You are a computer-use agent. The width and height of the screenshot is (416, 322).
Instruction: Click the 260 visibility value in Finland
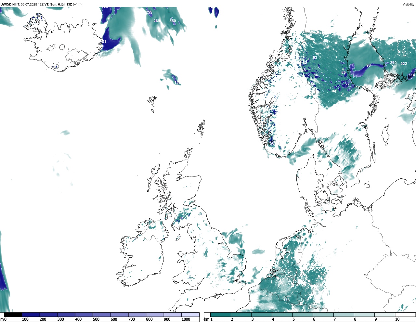pyautogui.click(x=393, y=63)
